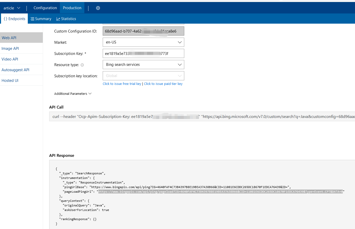Screen dimensions: 355x229
Task: Select Video API in sidebar
Action: [x=21, y=59]
